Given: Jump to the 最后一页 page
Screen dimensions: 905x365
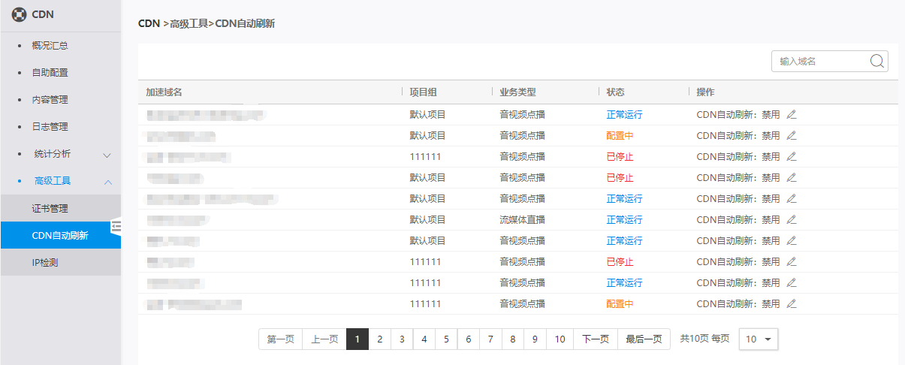Looking at the screenshot, I should [644, 339].
